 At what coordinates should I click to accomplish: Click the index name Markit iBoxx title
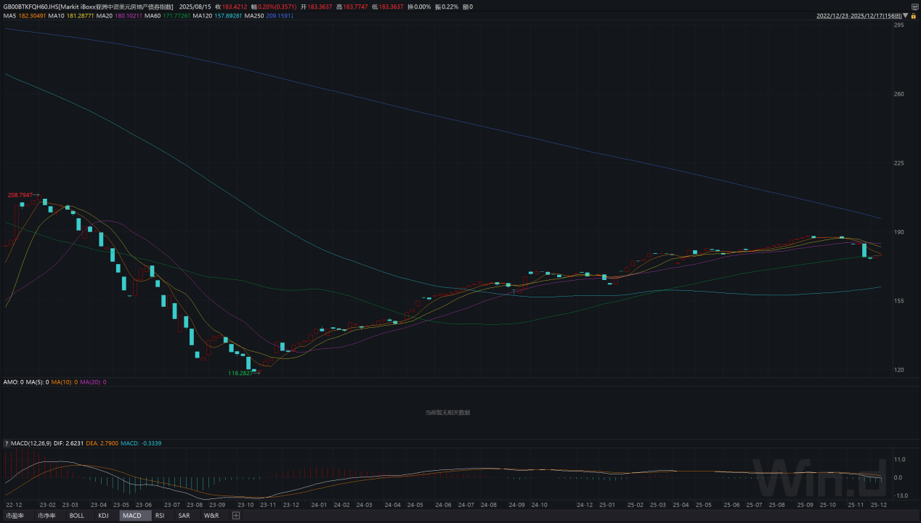coord(116,7)
